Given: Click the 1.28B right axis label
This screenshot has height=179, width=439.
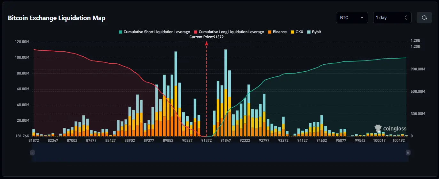Looking at the screenshot, I should coord(416,41).
